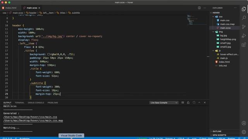Open the Accounts icon in activity bar
Viewport: 248px width, 139px height.
point(244,123)
